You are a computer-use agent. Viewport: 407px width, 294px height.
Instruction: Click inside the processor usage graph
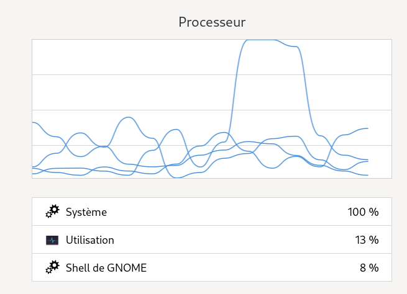[212, 109]
